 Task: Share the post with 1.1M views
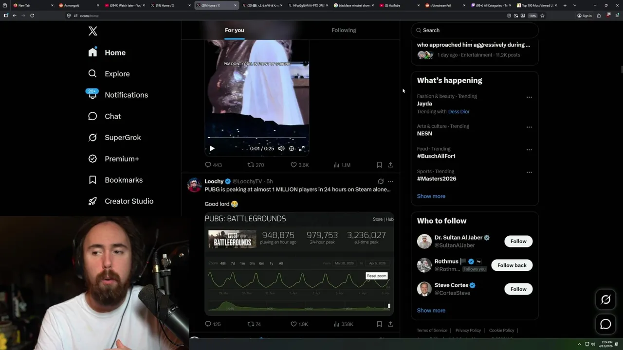click(x=390, y=165)
